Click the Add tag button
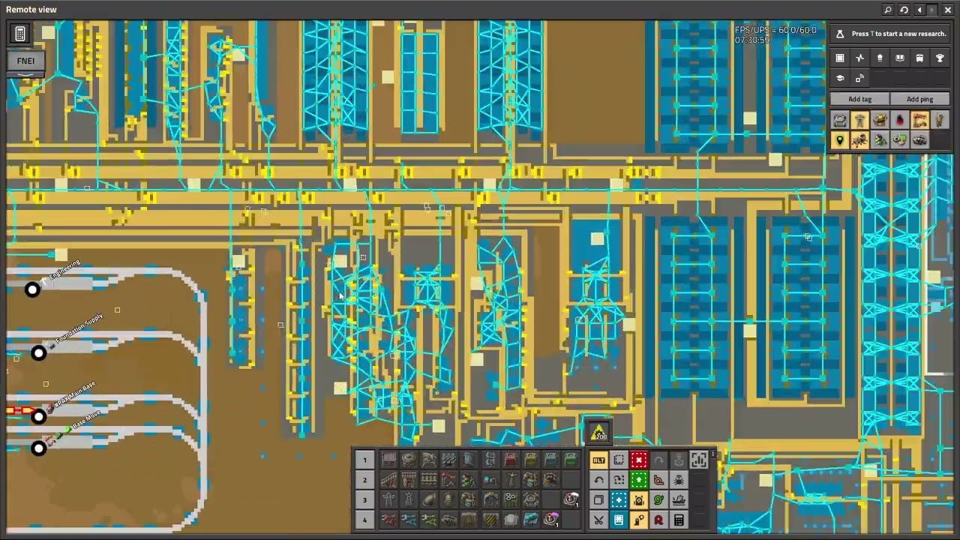The image size is (960, 540). click(x=860, y=99)
